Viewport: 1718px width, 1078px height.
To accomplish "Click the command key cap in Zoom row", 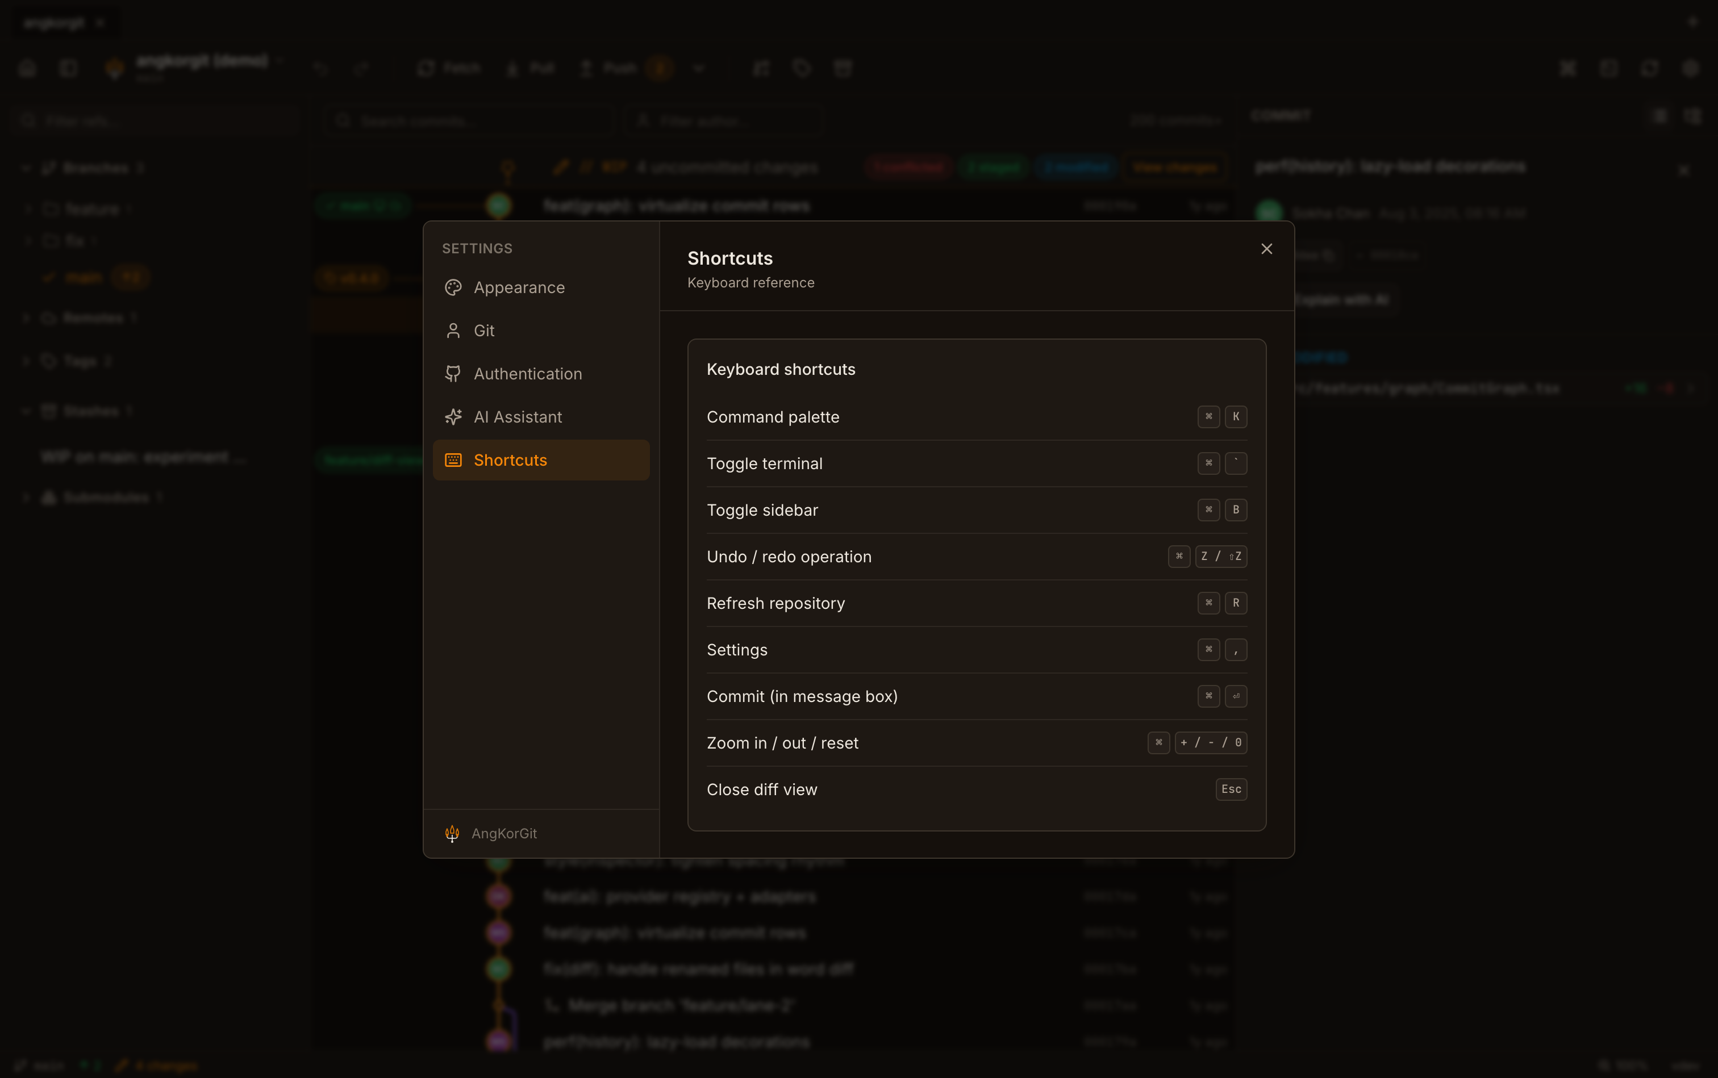I will (x=1159, y=743).
